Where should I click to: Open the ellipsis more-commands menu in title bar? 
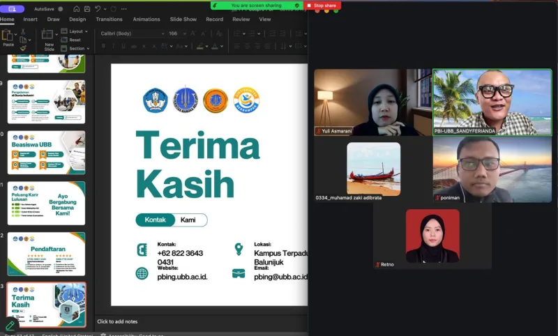pyautogui.click(x=124, y=9)
